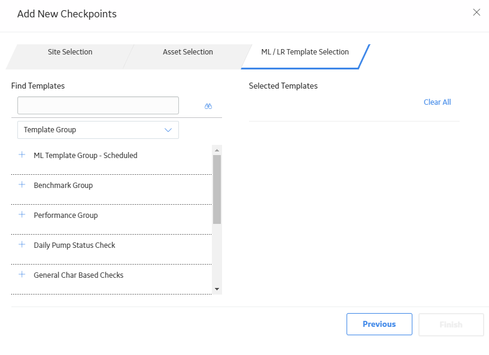Viewport: 489px width, 355px height.
Task: Open the Template Group dropdown
Action: (98, 130)
